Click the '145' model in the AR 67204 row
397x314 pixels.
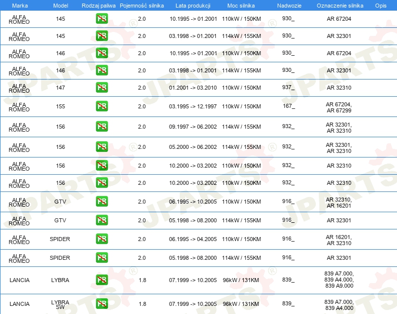click(60, 19)
